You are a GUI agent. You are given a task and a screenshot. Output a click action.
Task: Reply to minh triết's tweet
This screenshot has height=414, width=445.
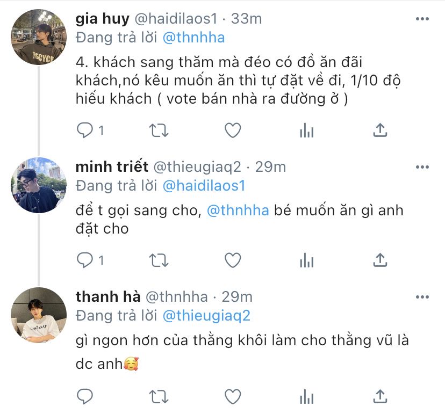coord(85,260)
